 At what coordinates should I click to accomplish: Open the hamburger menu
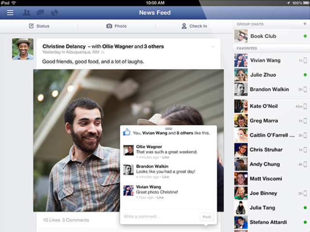click(x=10, y=13)
